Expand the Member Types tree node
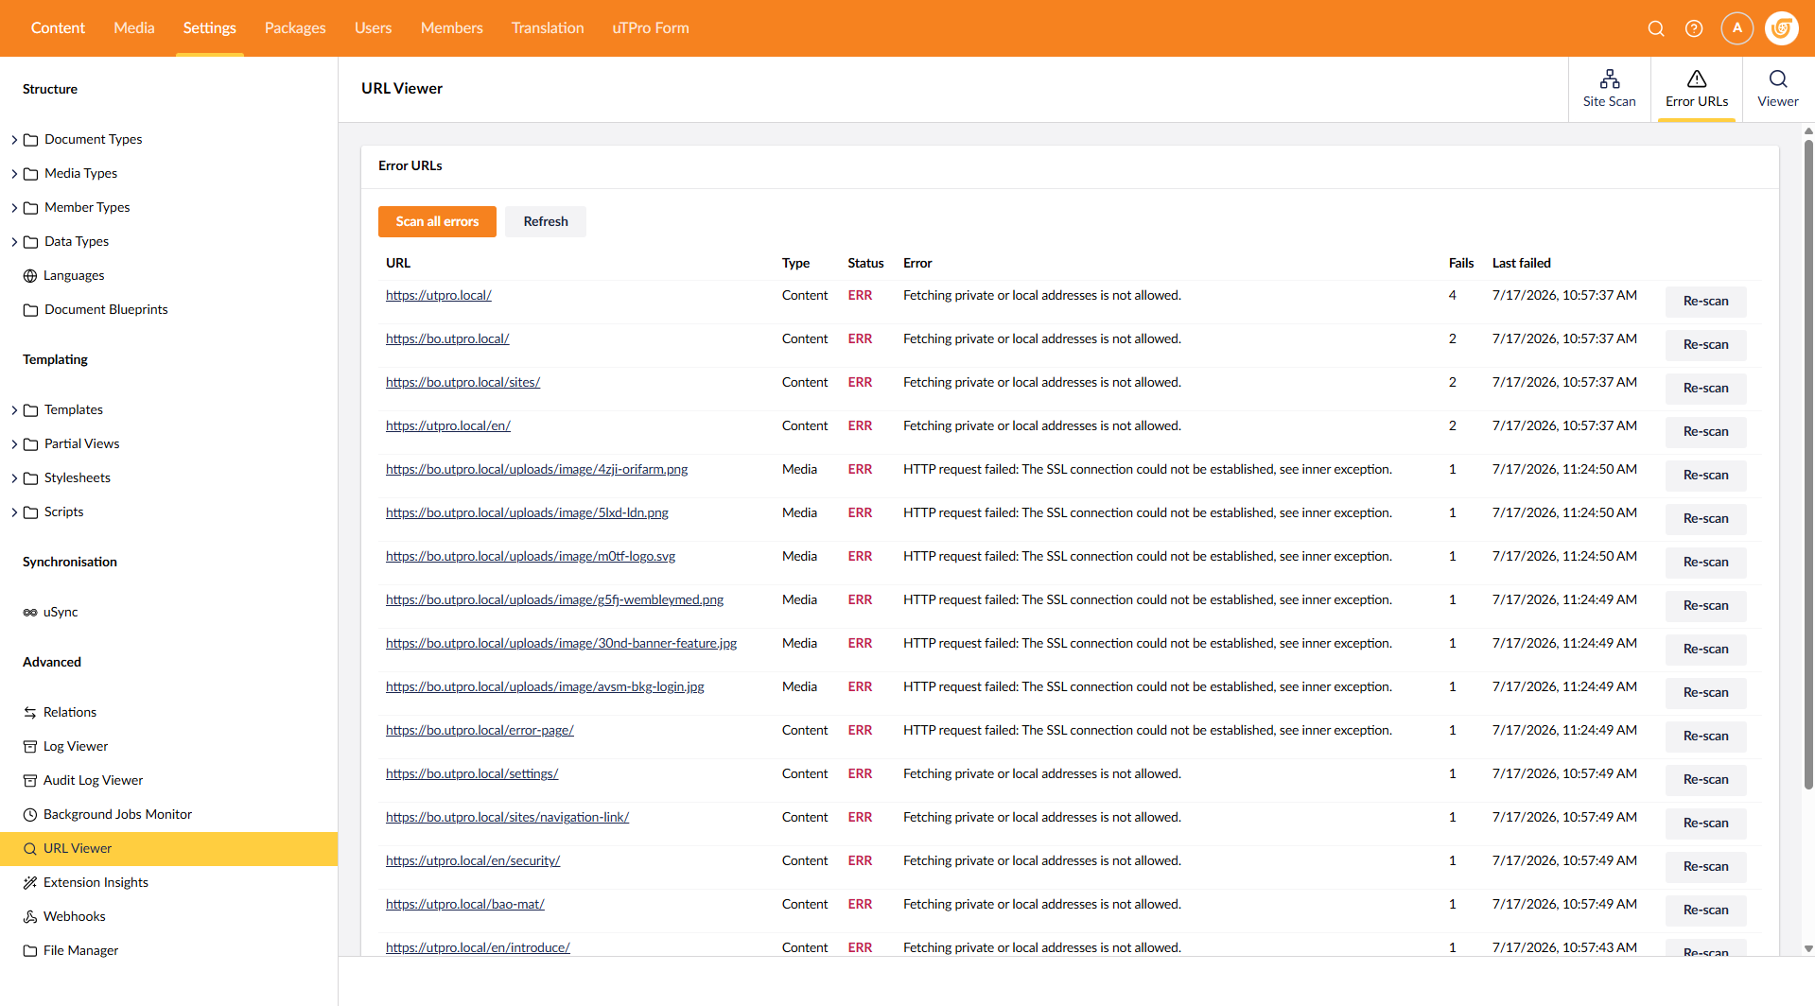 [14, 208]
